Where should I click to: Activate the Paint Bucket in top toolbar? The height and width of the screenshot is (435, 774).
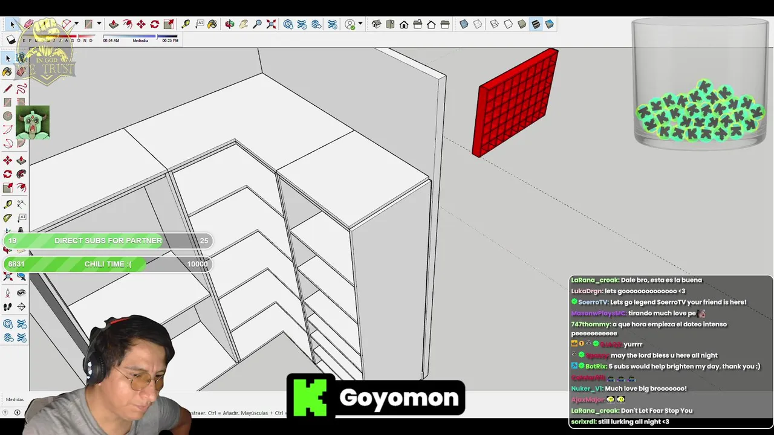[212, 24]
